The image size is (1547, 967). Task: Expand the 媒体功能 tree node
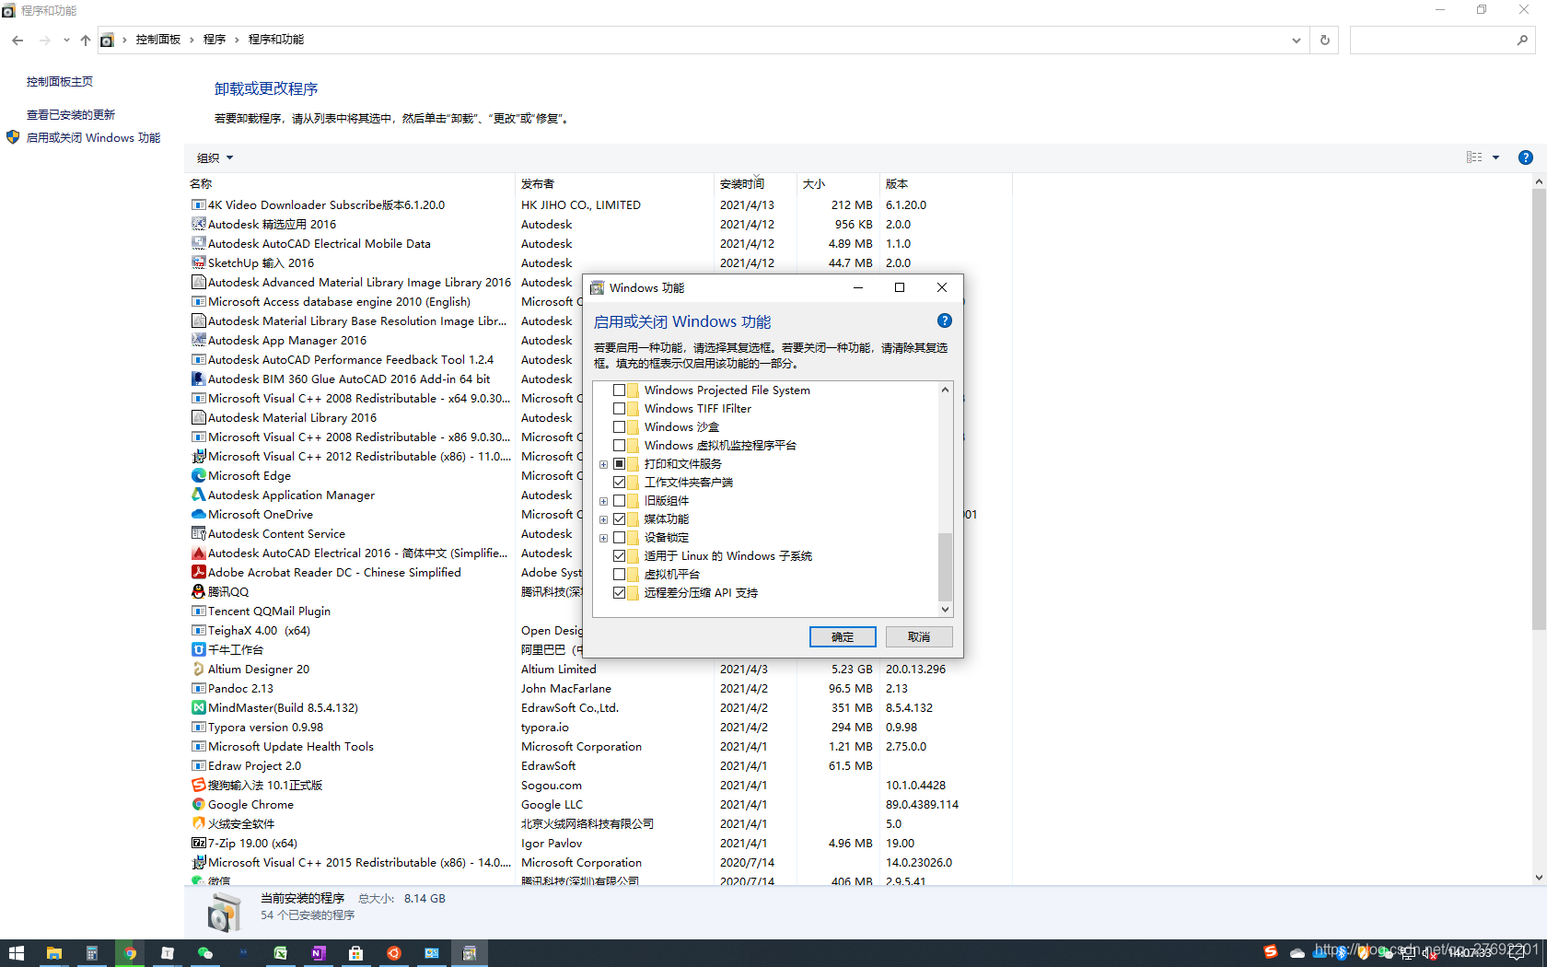(x=603, y=519)
